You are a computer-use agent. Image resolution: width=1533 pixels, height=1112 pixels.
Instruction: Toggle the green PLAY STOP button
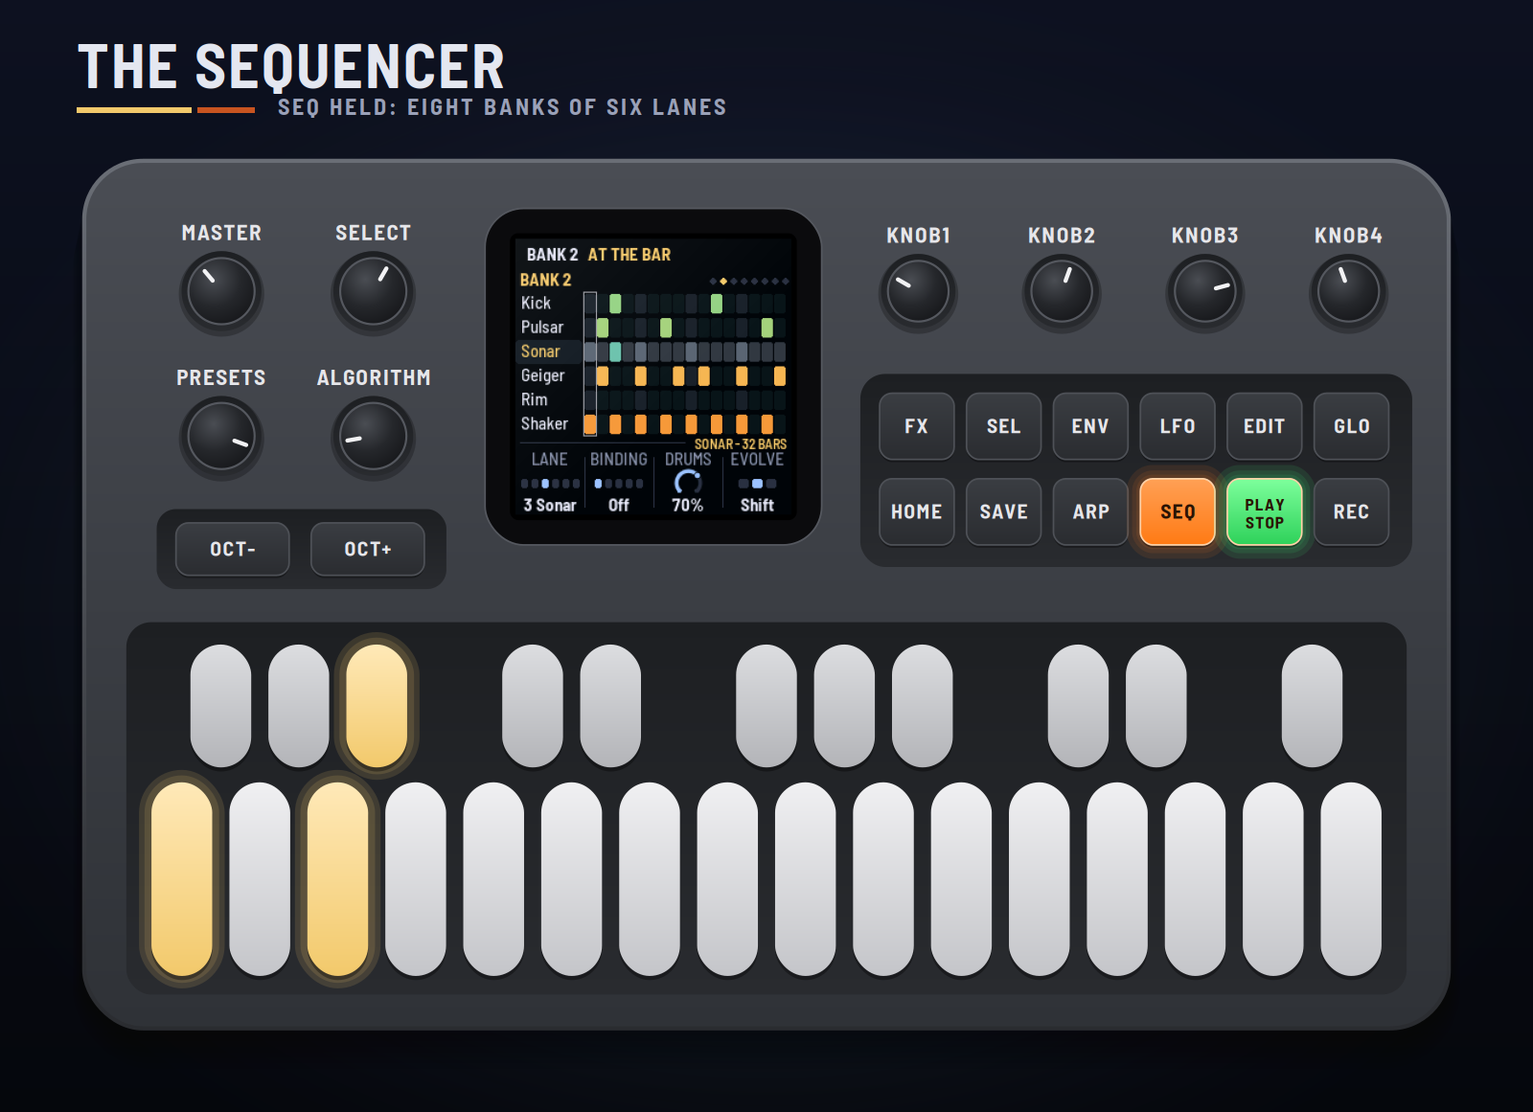click(x=1265, y=511)
